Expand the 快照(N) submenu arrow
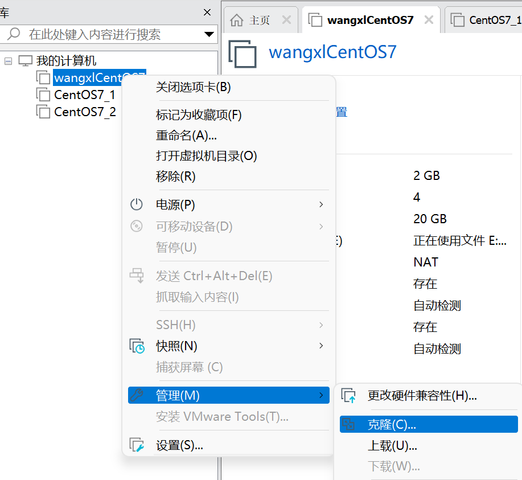The image size is (522, 480). (321, 346)
